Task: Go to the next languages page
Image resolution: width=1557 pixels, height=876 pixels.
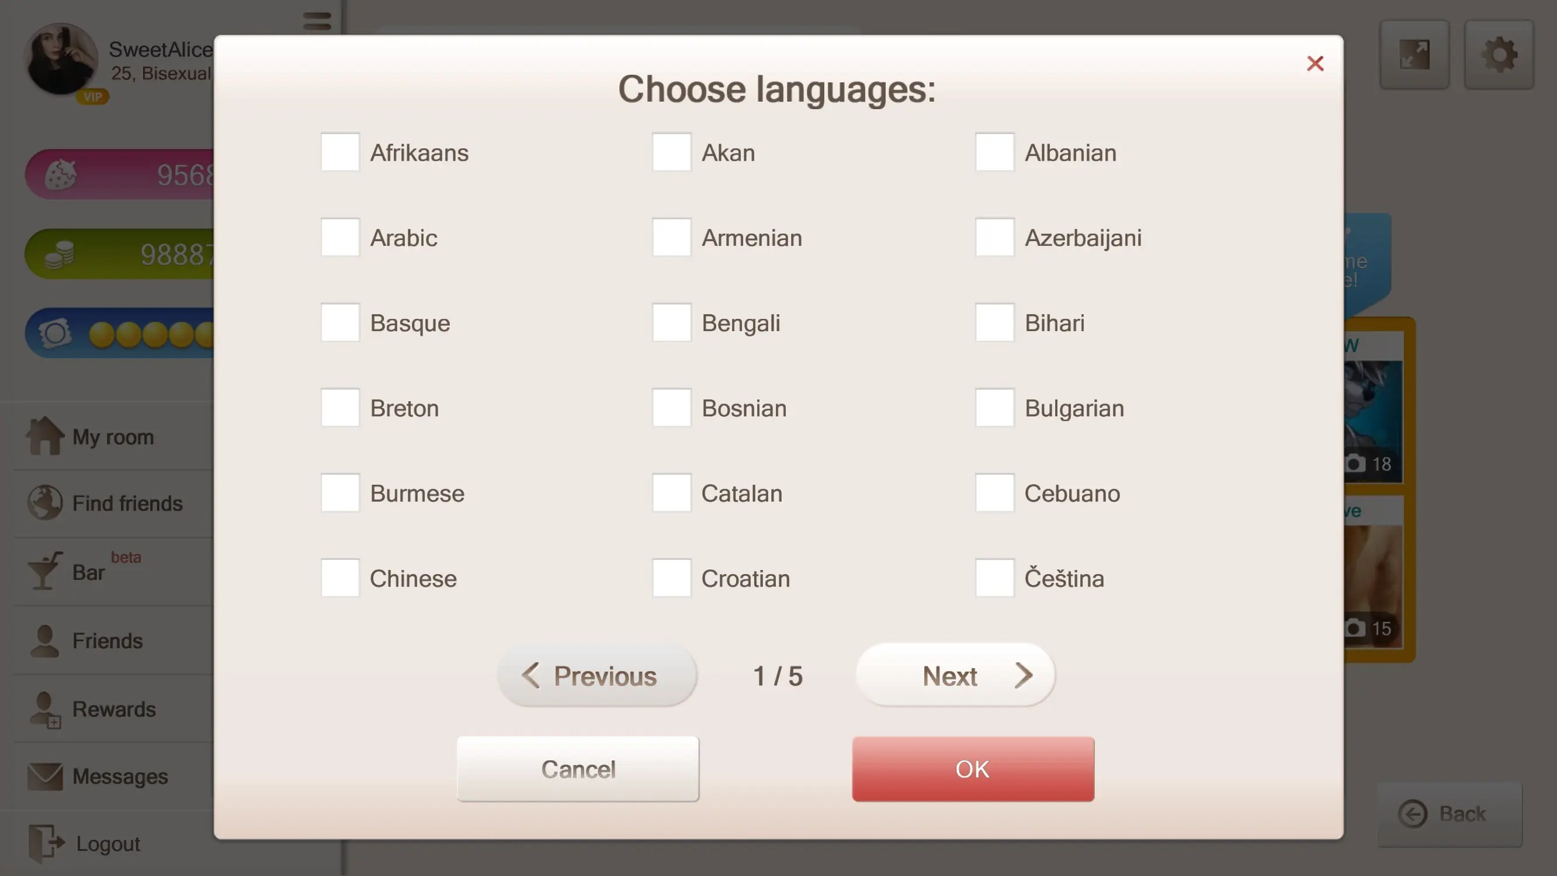Action: click(956, 676)
